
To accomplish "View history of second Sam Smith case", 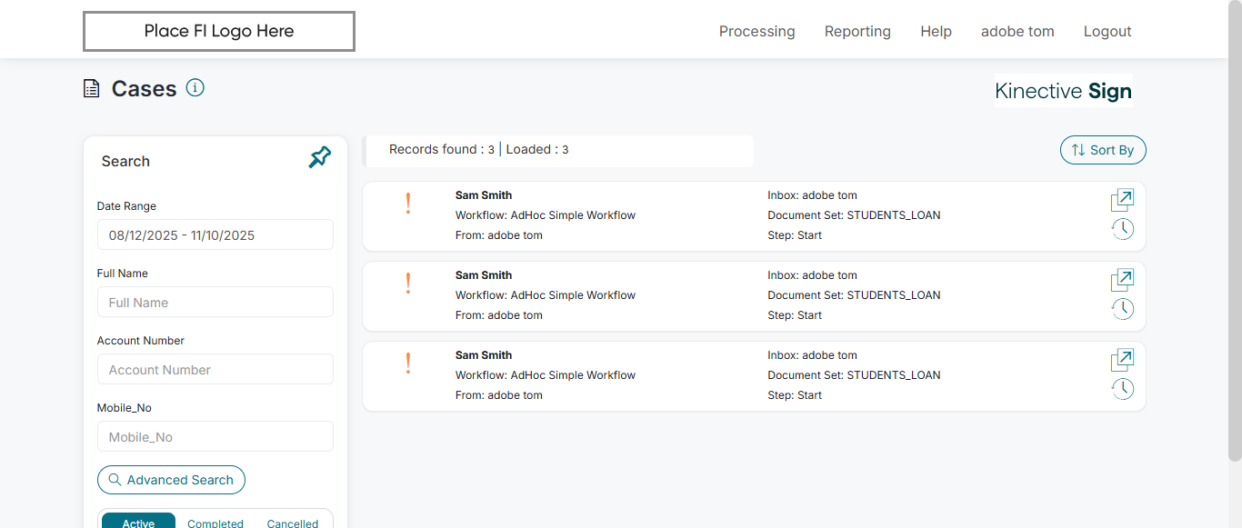I will tap(1123, 309).
